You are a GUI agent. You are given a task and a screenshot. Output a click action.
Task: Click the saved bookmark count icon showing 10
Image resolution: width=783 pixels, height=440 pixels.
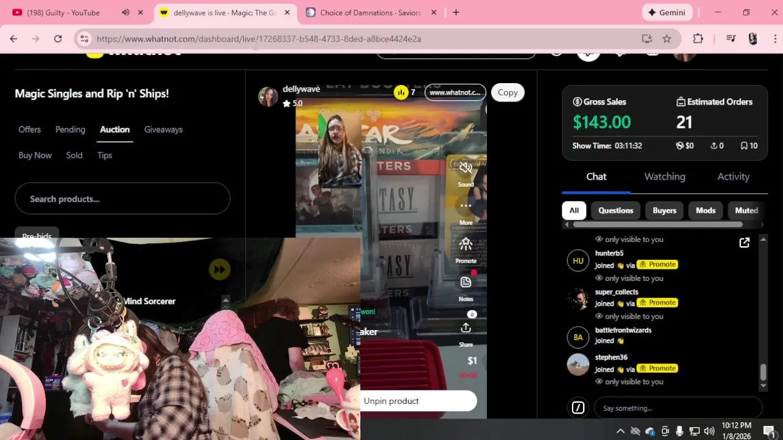tap(744, 145)
